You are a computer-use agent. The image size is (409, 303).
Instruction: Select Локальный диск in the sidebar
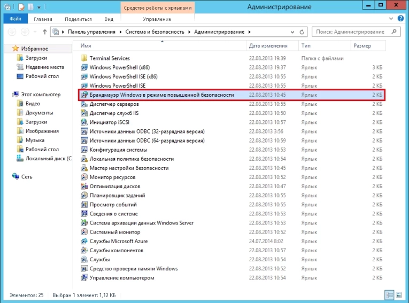click(49, 158)
